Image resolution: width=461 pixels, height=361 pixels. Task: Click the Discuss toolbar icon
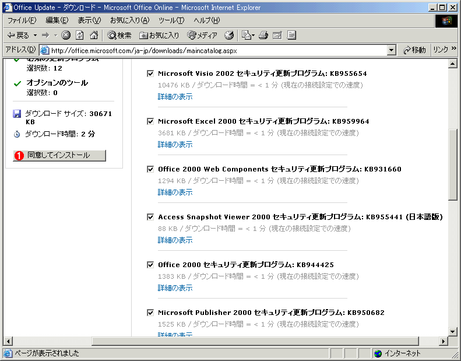(x=291, y=36)
